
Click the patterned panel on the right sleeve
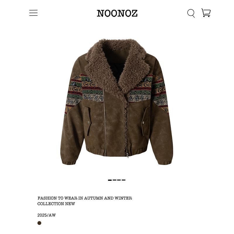coord(160,93)
